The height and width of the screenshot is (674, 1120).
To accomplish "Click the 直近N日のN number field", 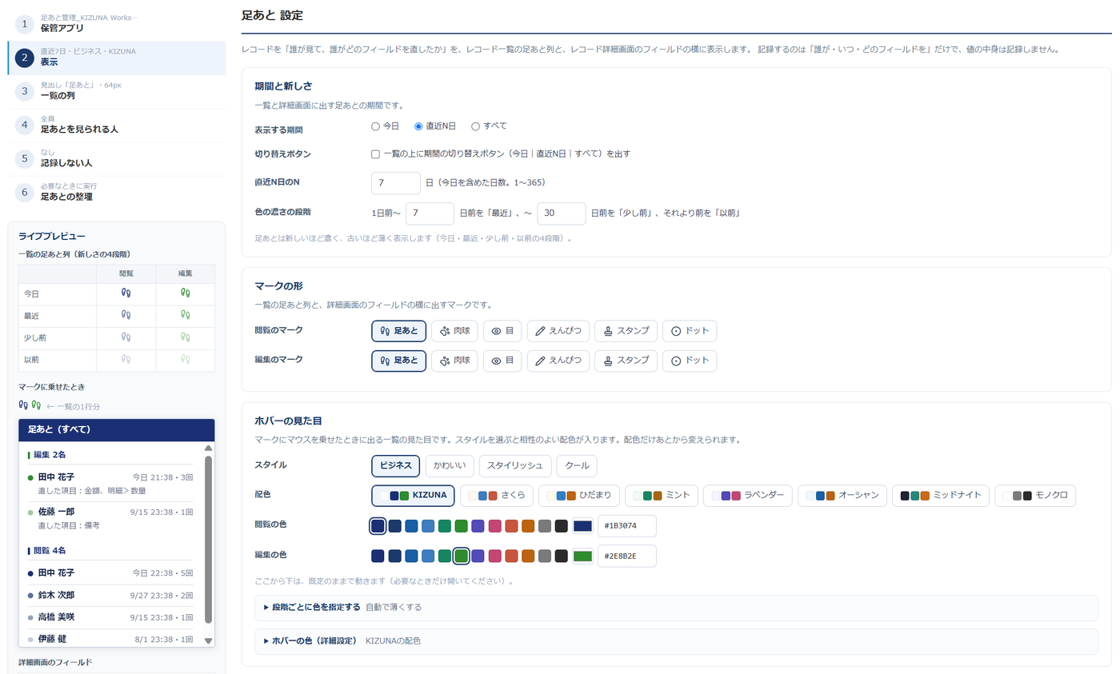I will pos(396,183).
